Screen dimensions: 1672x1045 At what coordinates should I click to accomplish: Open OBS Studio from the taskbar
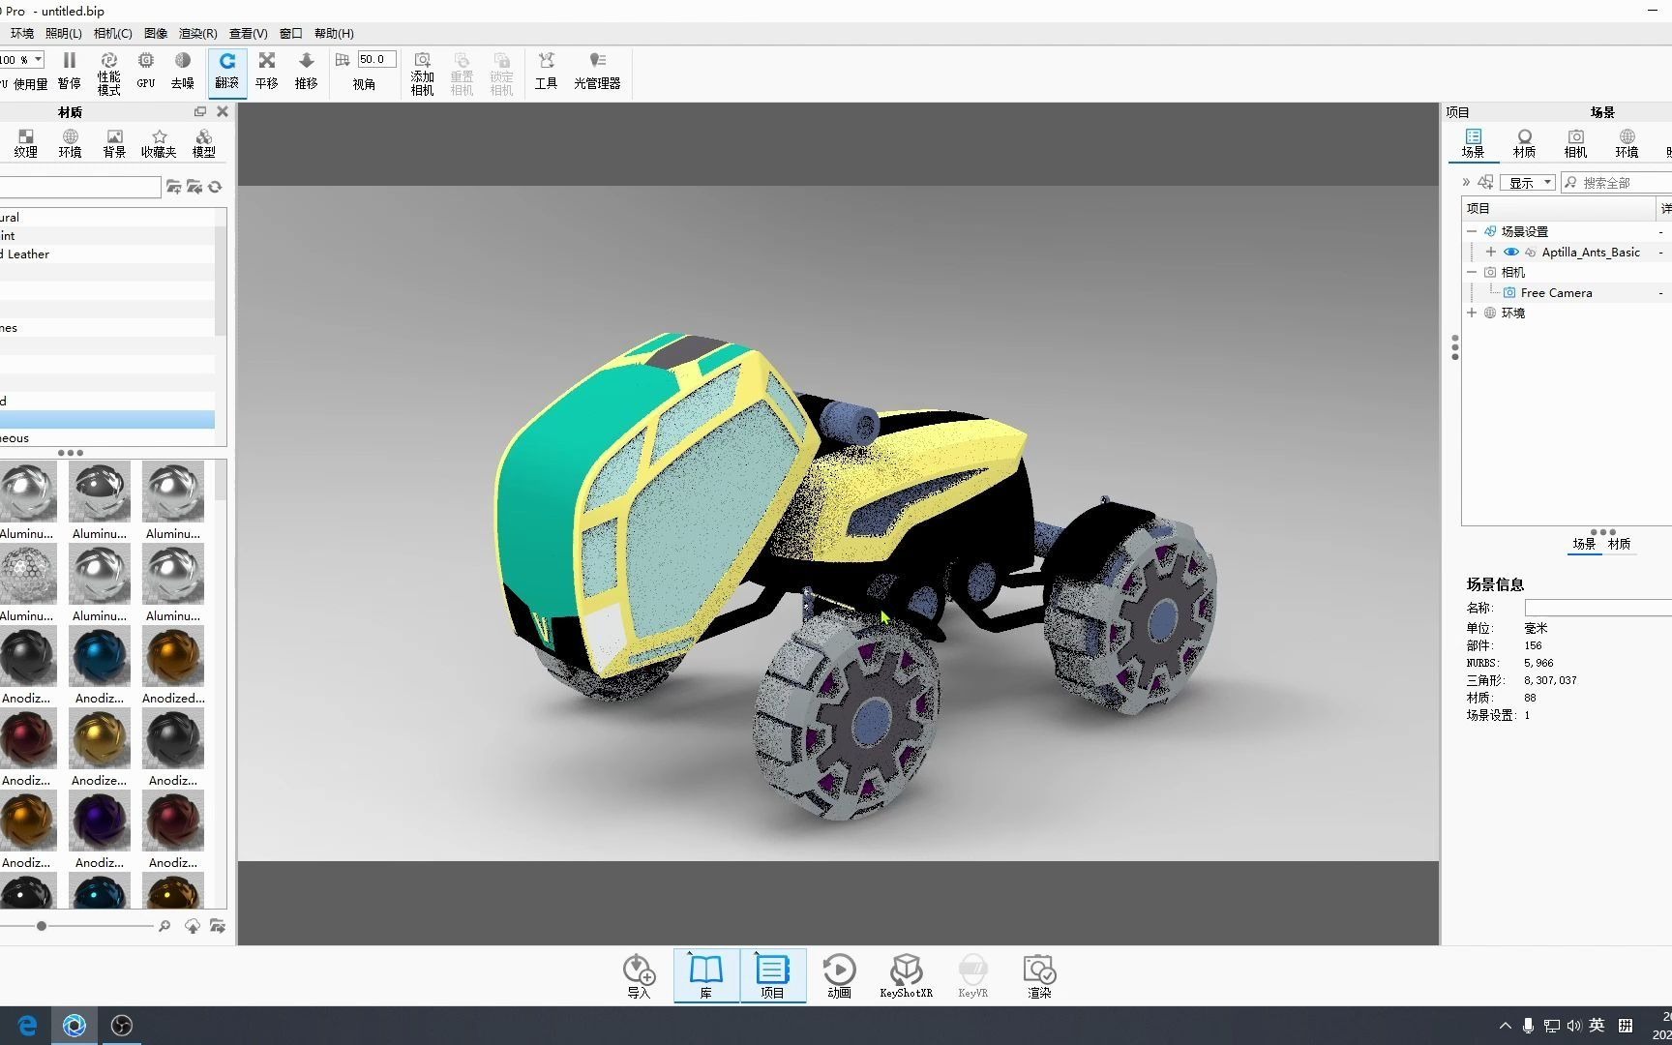coord(122,1026)
